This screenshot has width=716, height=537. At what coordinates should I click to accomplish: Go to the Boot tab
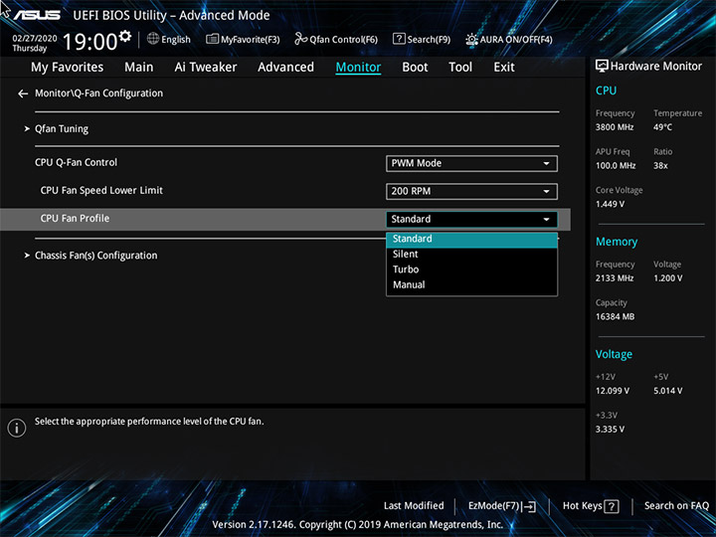point(415,68)
